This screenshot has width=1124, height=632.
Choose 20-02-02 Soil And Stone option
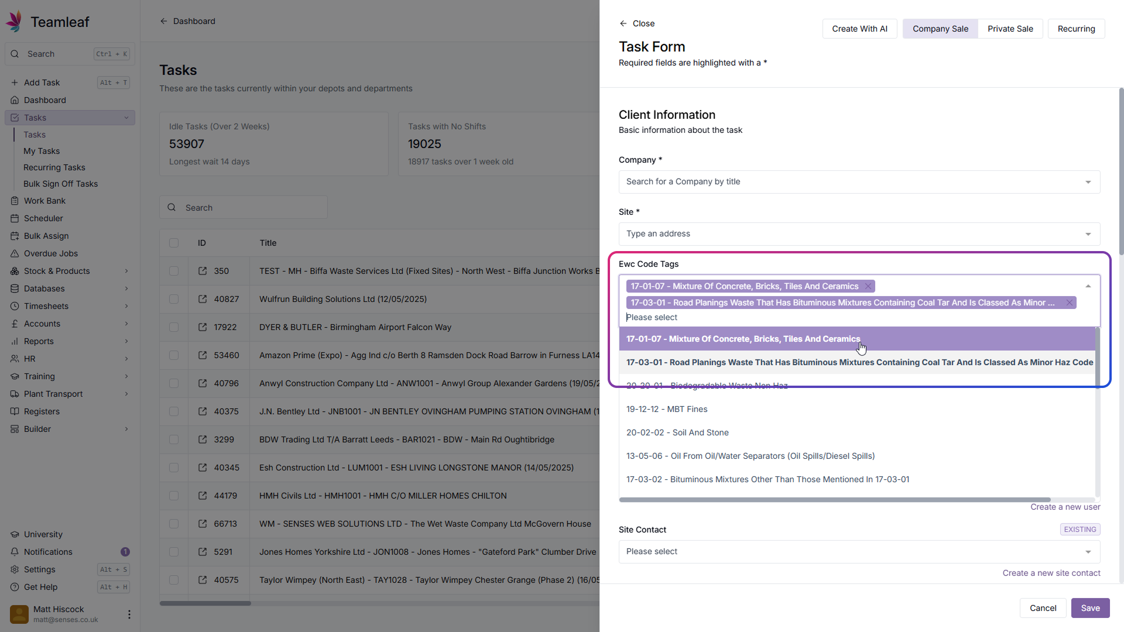click(677, 432)
